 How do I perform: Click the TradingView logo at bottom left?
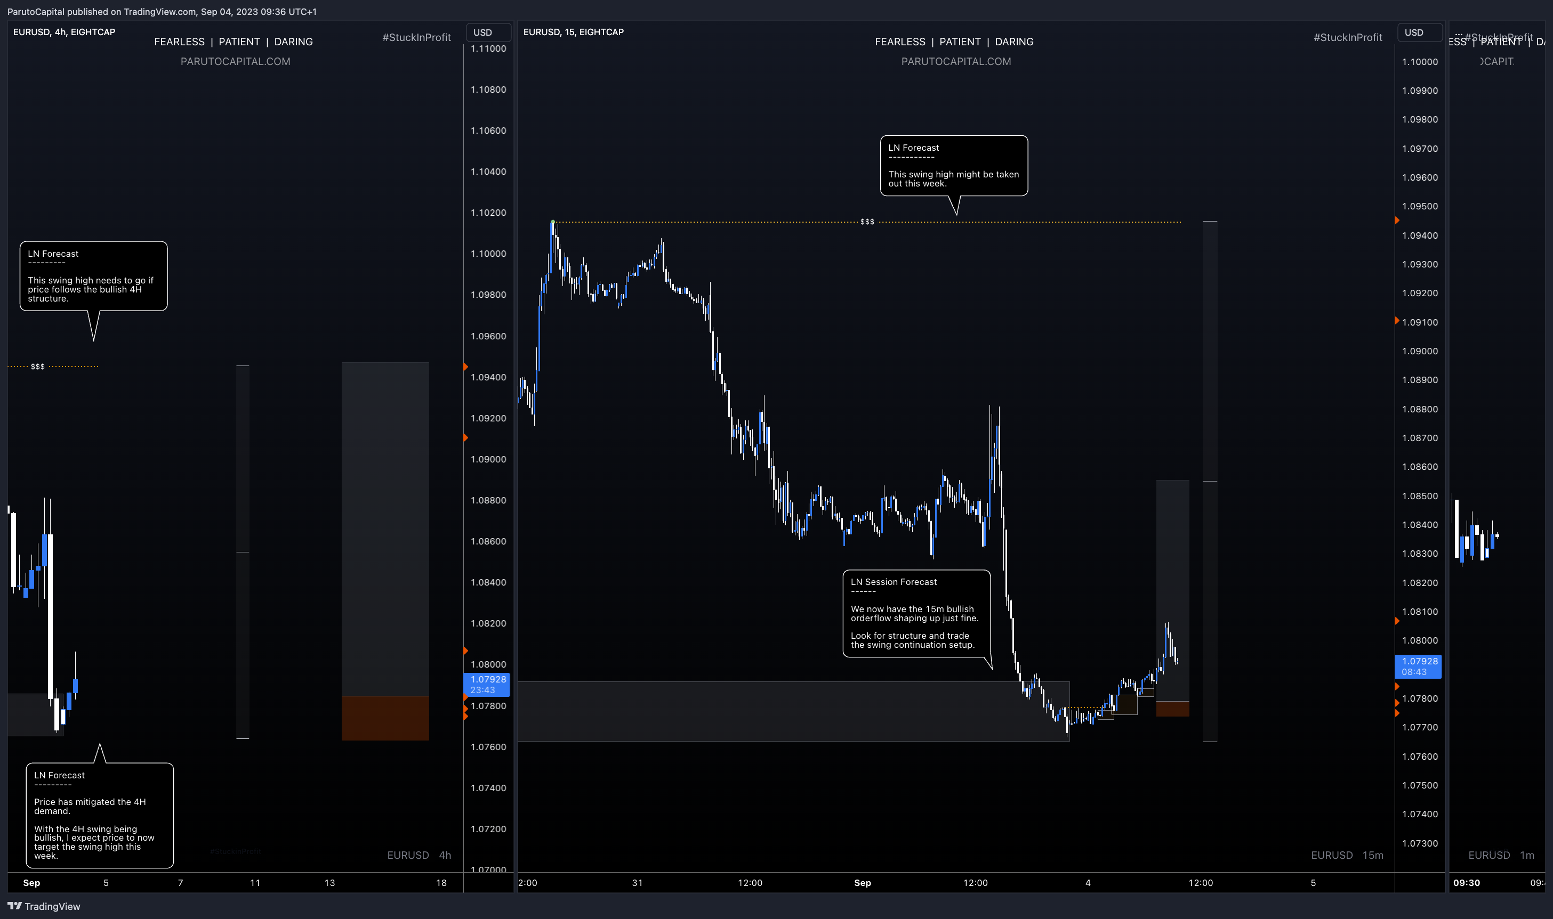[44, 906]
